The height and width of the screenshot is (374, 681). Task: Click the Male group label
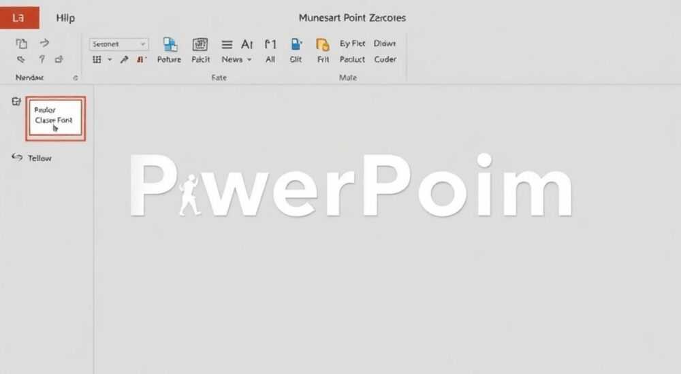pos(348,78)
